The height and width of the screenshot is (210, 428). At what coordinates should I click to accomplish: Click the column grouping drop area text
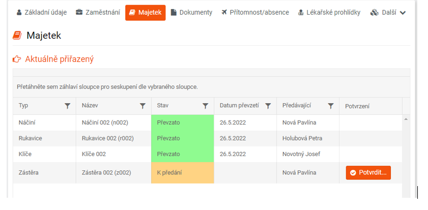[x=107, y=87]
